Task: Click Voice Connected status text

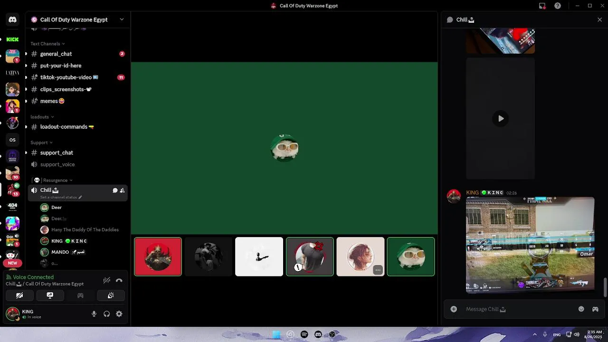Action: pyautogui.click(x=33, y=277)
